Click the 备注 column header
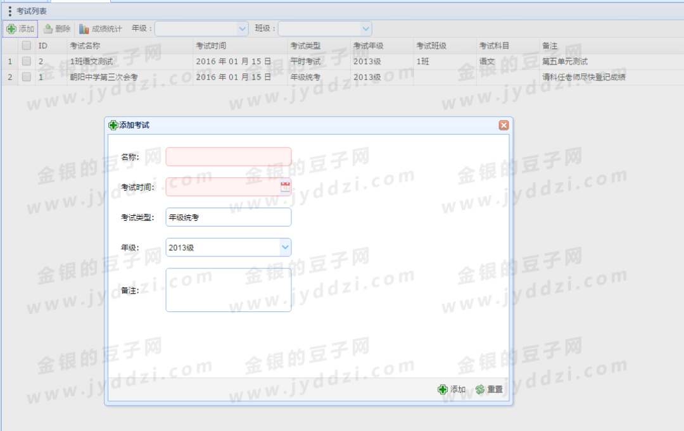 [611, 46]
